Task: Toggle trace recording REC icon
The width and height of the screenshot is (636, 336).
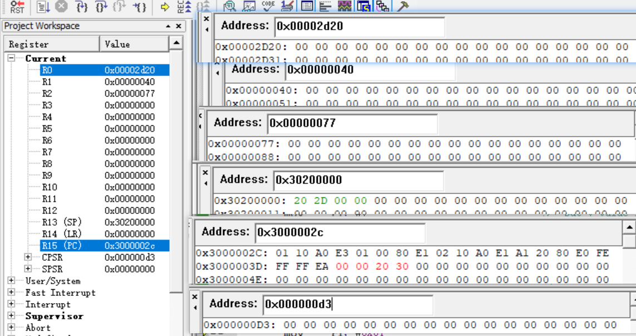Action: click(x=184, y=7)
